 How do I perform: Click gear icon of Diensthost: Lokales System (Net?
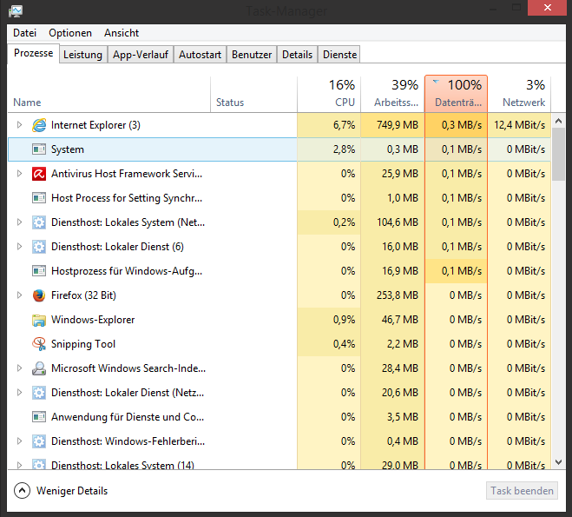pos(39,222)
